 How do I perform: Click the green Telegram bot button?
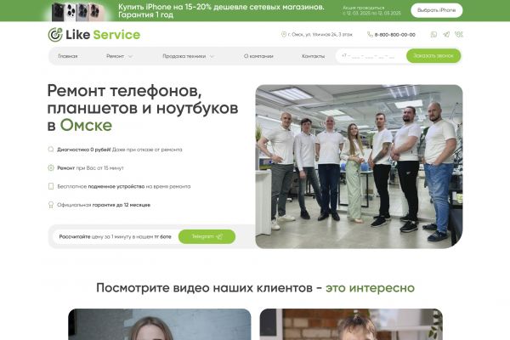click(207, 236)
